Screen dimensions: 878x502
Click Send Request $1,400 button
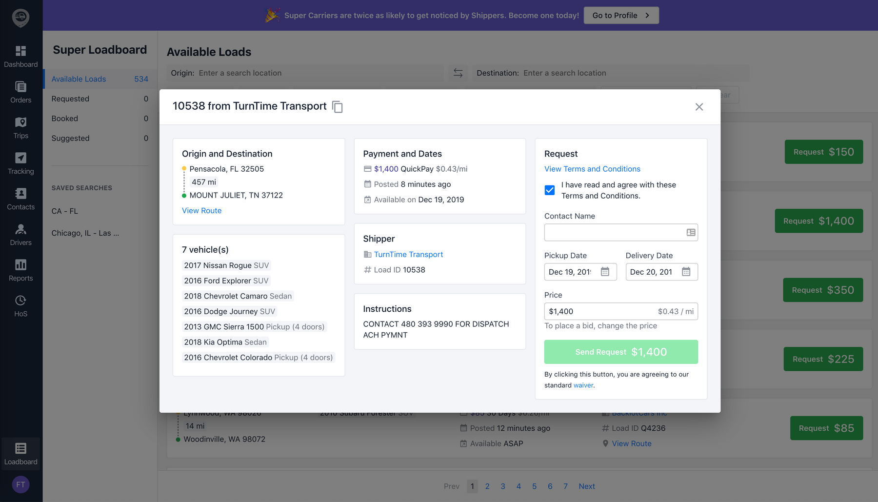[x=621, y=352]
